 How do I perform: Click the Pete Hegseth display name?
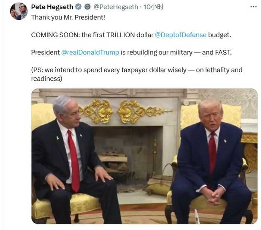pos(52,7)
